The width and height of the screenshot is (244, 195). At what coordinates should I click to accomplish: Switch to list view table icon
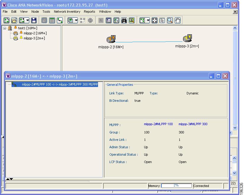52,20
